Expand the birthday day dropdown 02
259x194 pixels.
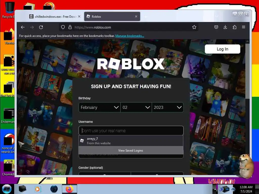pyautogui.click(x=136, y=107)
